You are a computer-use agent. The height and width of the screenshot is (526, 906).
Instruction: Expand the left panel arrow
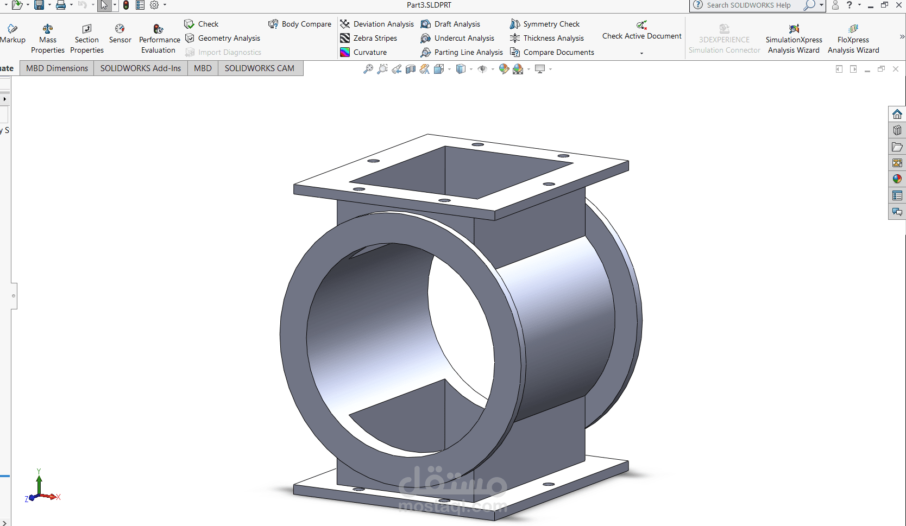click(4, 99)
